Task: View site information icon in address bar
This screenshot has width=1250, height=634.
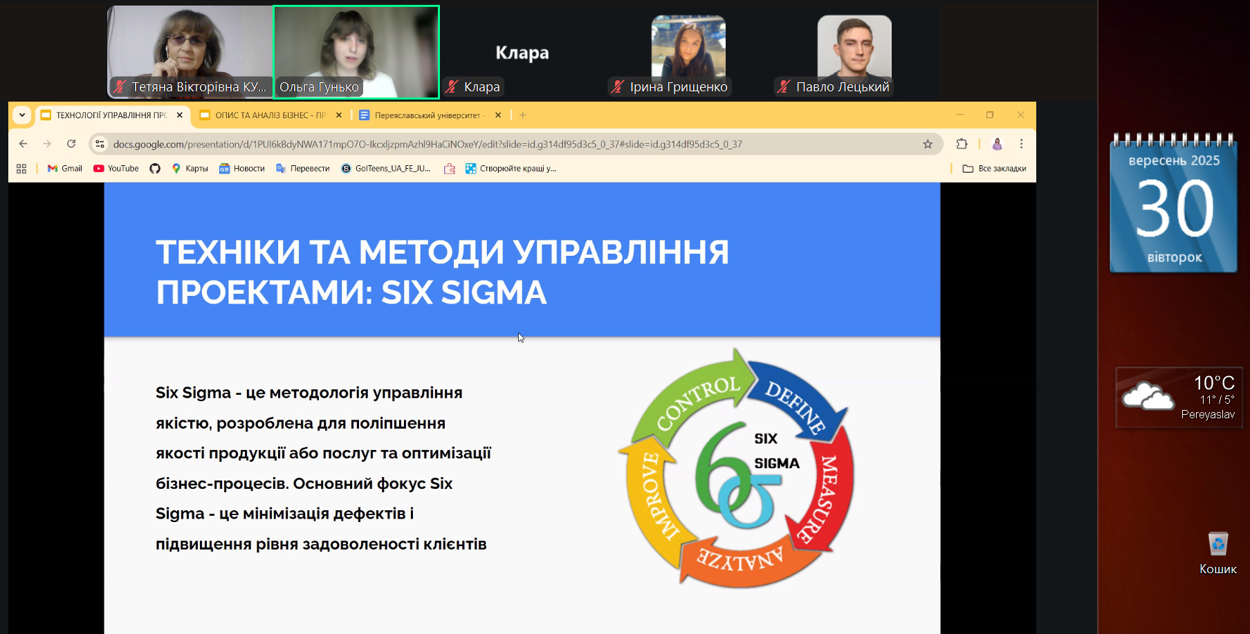Action: 100,144
